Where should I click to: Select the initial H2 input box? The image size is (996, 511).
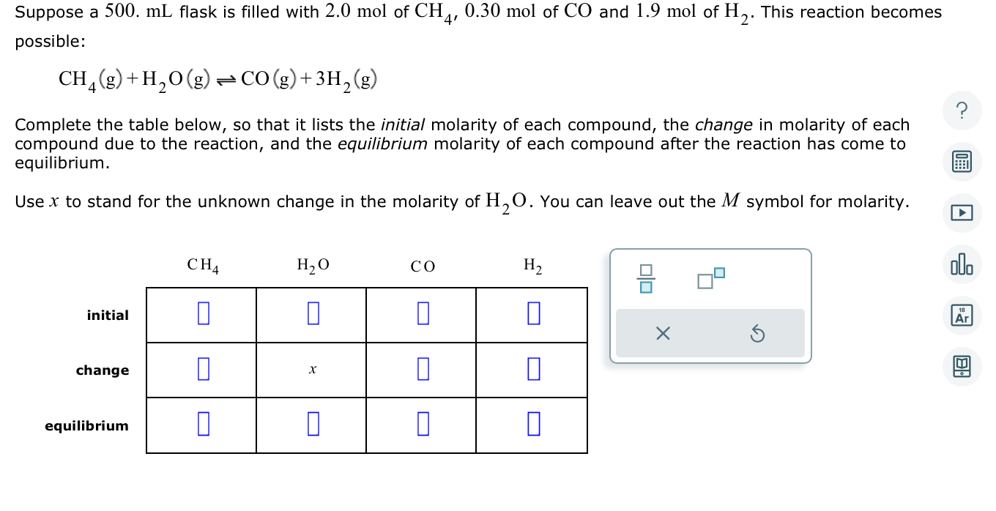point(532,313)
